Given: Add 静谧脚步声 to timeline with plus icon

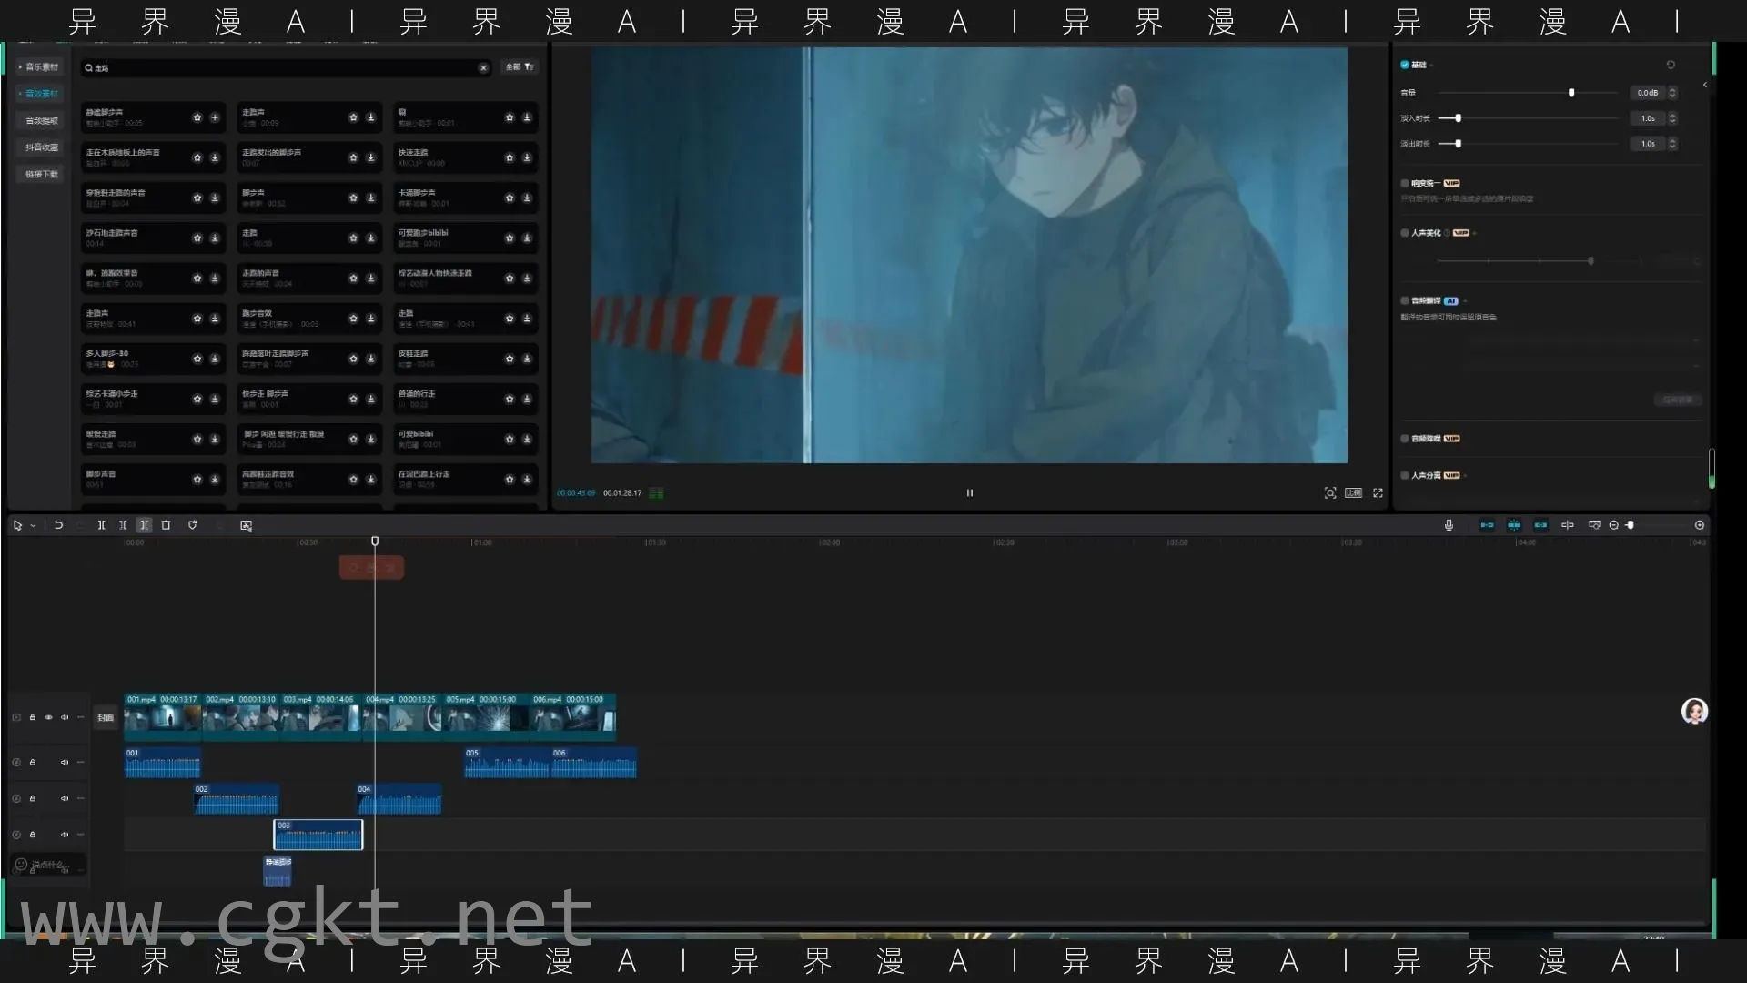Looking at the screenshot, I should coord(215,117).
